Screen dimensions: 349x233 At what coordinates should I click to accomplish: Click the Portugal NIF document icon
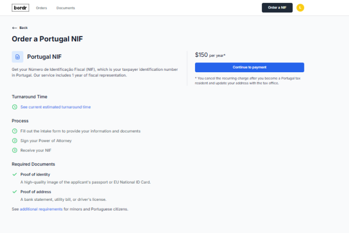coord(18,57)
